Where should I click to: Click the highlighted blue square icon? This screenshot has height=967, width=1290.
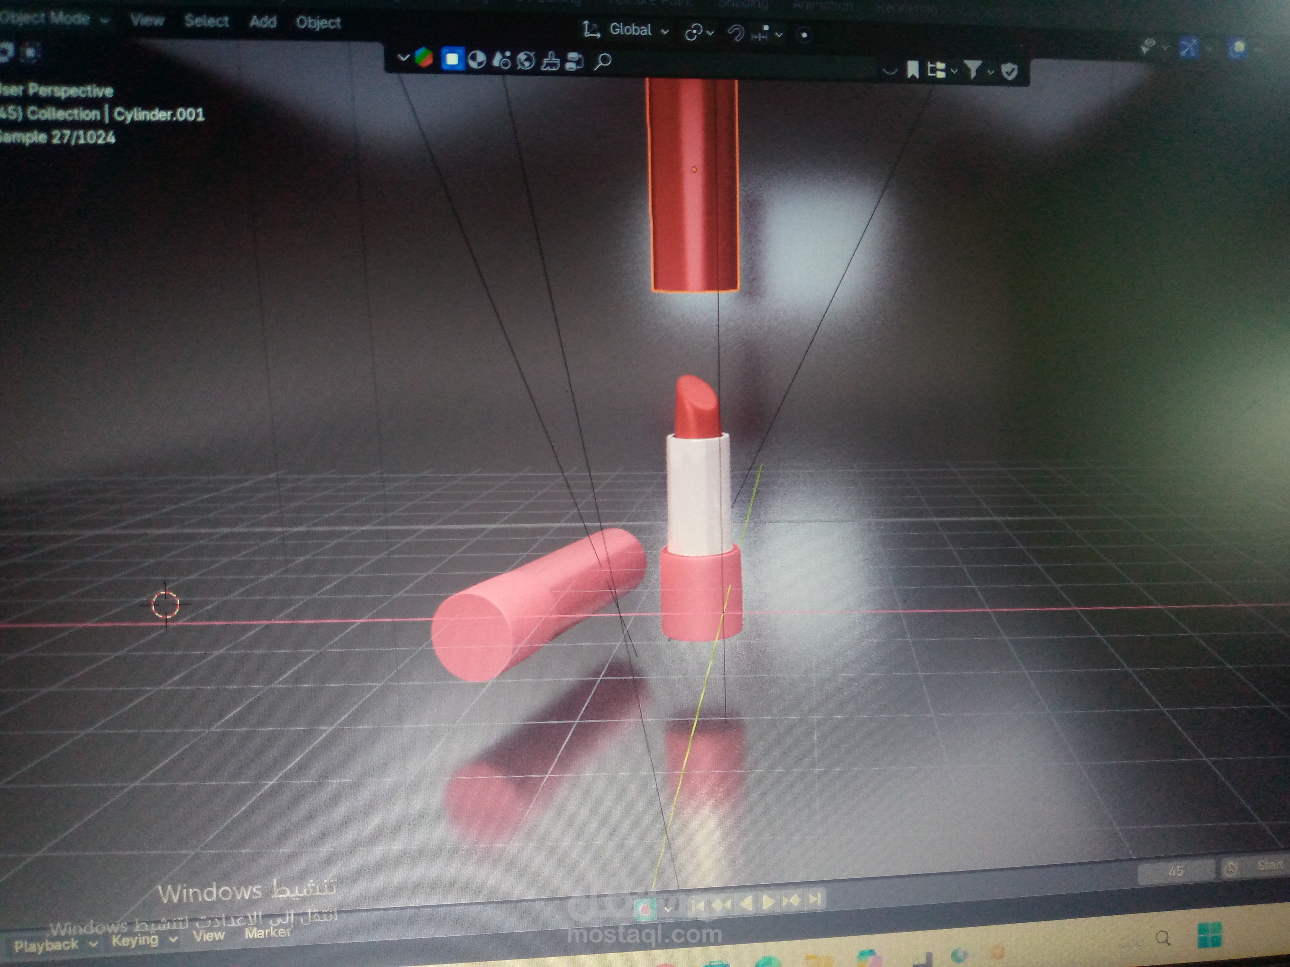tap(452, 59)
